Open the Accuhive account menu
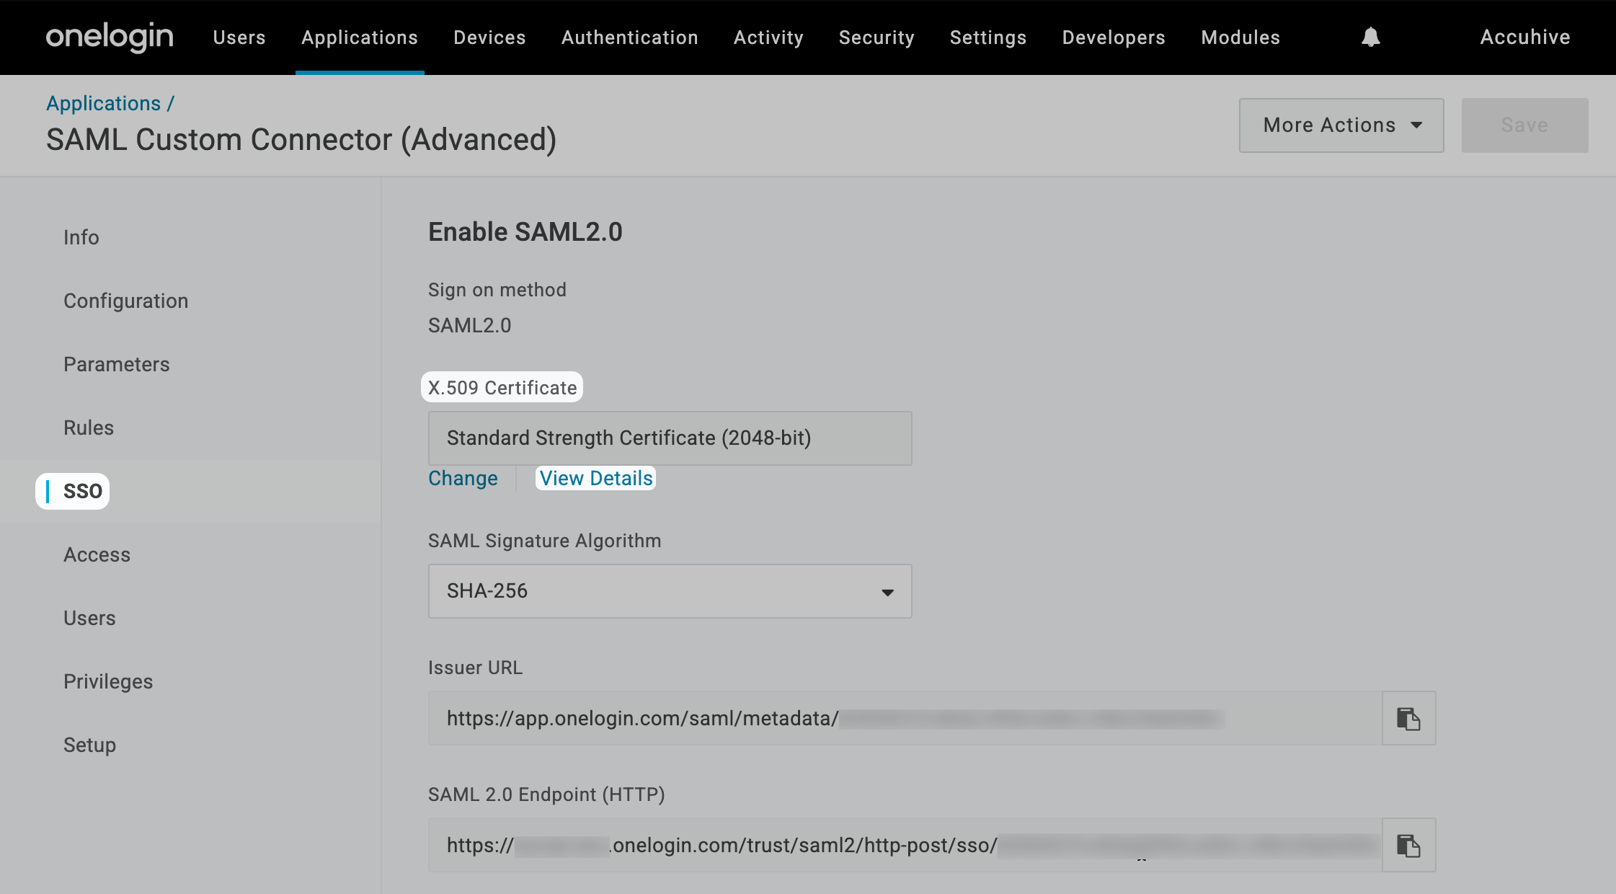The height and width of the screenshot is (894, 1616). 1524,37
